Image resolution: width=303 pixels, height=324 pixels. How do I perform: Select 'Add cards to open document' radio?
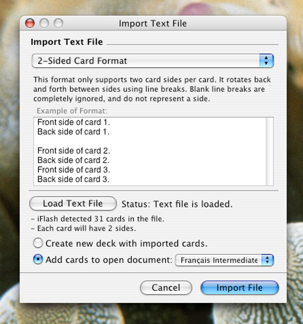(38, 259)
